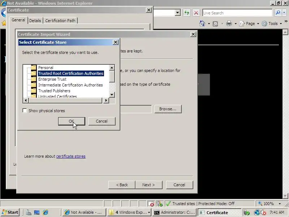Cancel the Certificate Import Wizard
The width and height of the screenshot is (289, 217).
pyautogui.click(x=179, y=185)
